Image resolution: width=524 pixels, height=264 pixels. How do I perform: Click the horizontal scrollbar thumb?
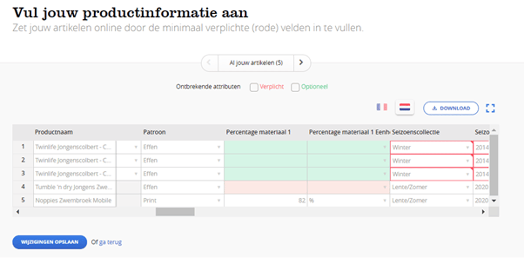pyautogui.click(x=175, y=212)
